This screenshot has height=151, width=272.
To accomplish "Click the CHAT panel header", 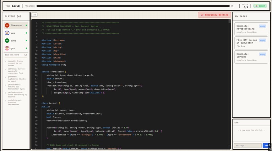I will (237, 123).
